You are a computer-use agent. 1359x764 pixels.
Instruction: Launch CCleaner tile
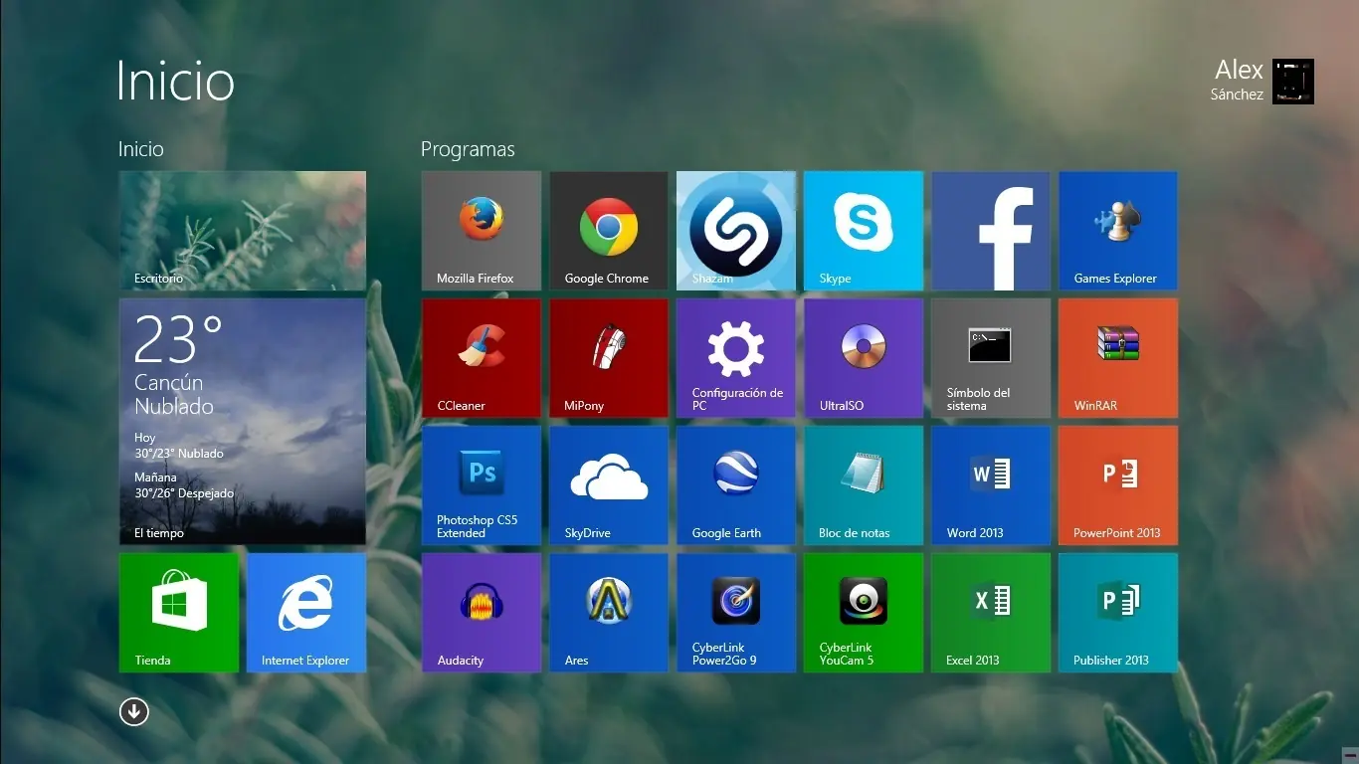click(x=482, y=358)
